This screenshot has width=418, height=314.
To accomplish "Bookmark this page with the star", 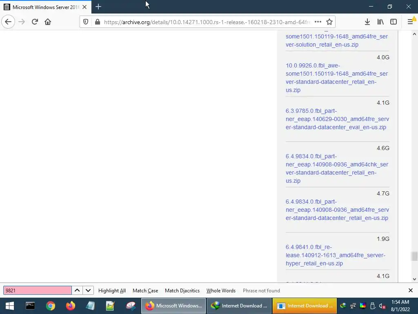I will pos(329,22).
